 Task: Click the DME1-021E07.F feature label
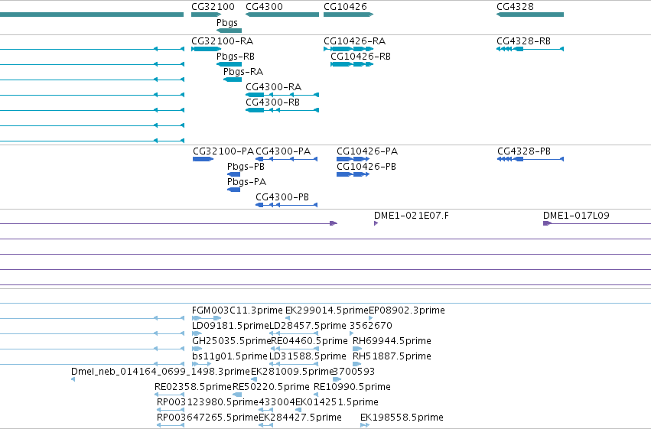(x=412, y=216)
